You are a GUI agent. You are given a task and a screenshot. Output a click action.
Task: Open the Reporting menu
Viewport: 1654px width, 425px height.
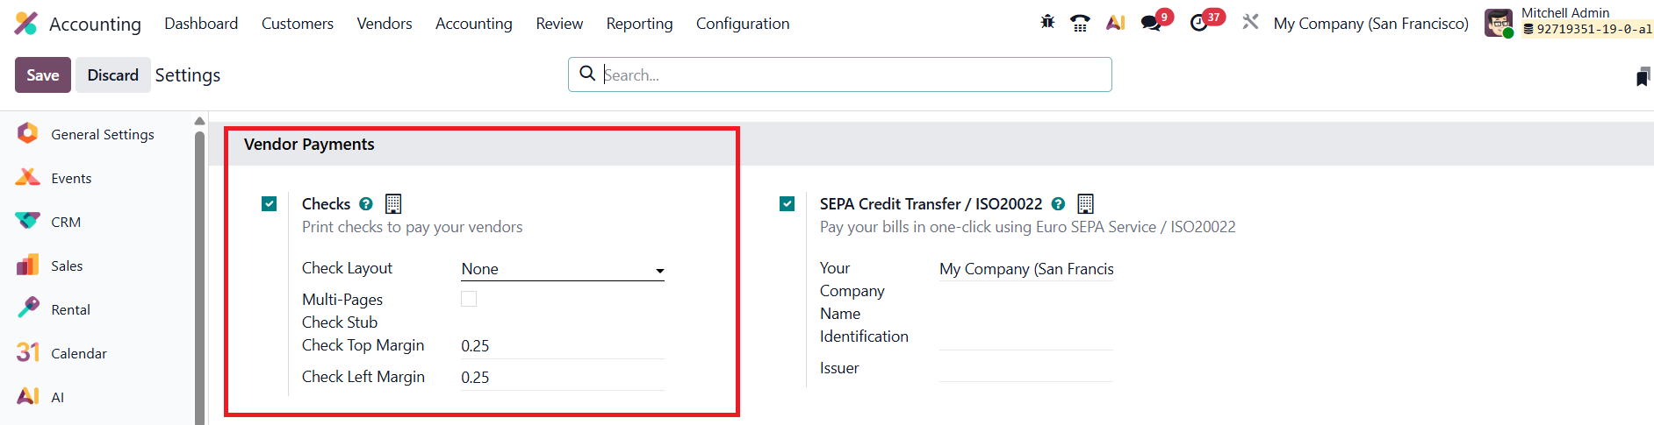pyautogui.click(x=639, y=24)
